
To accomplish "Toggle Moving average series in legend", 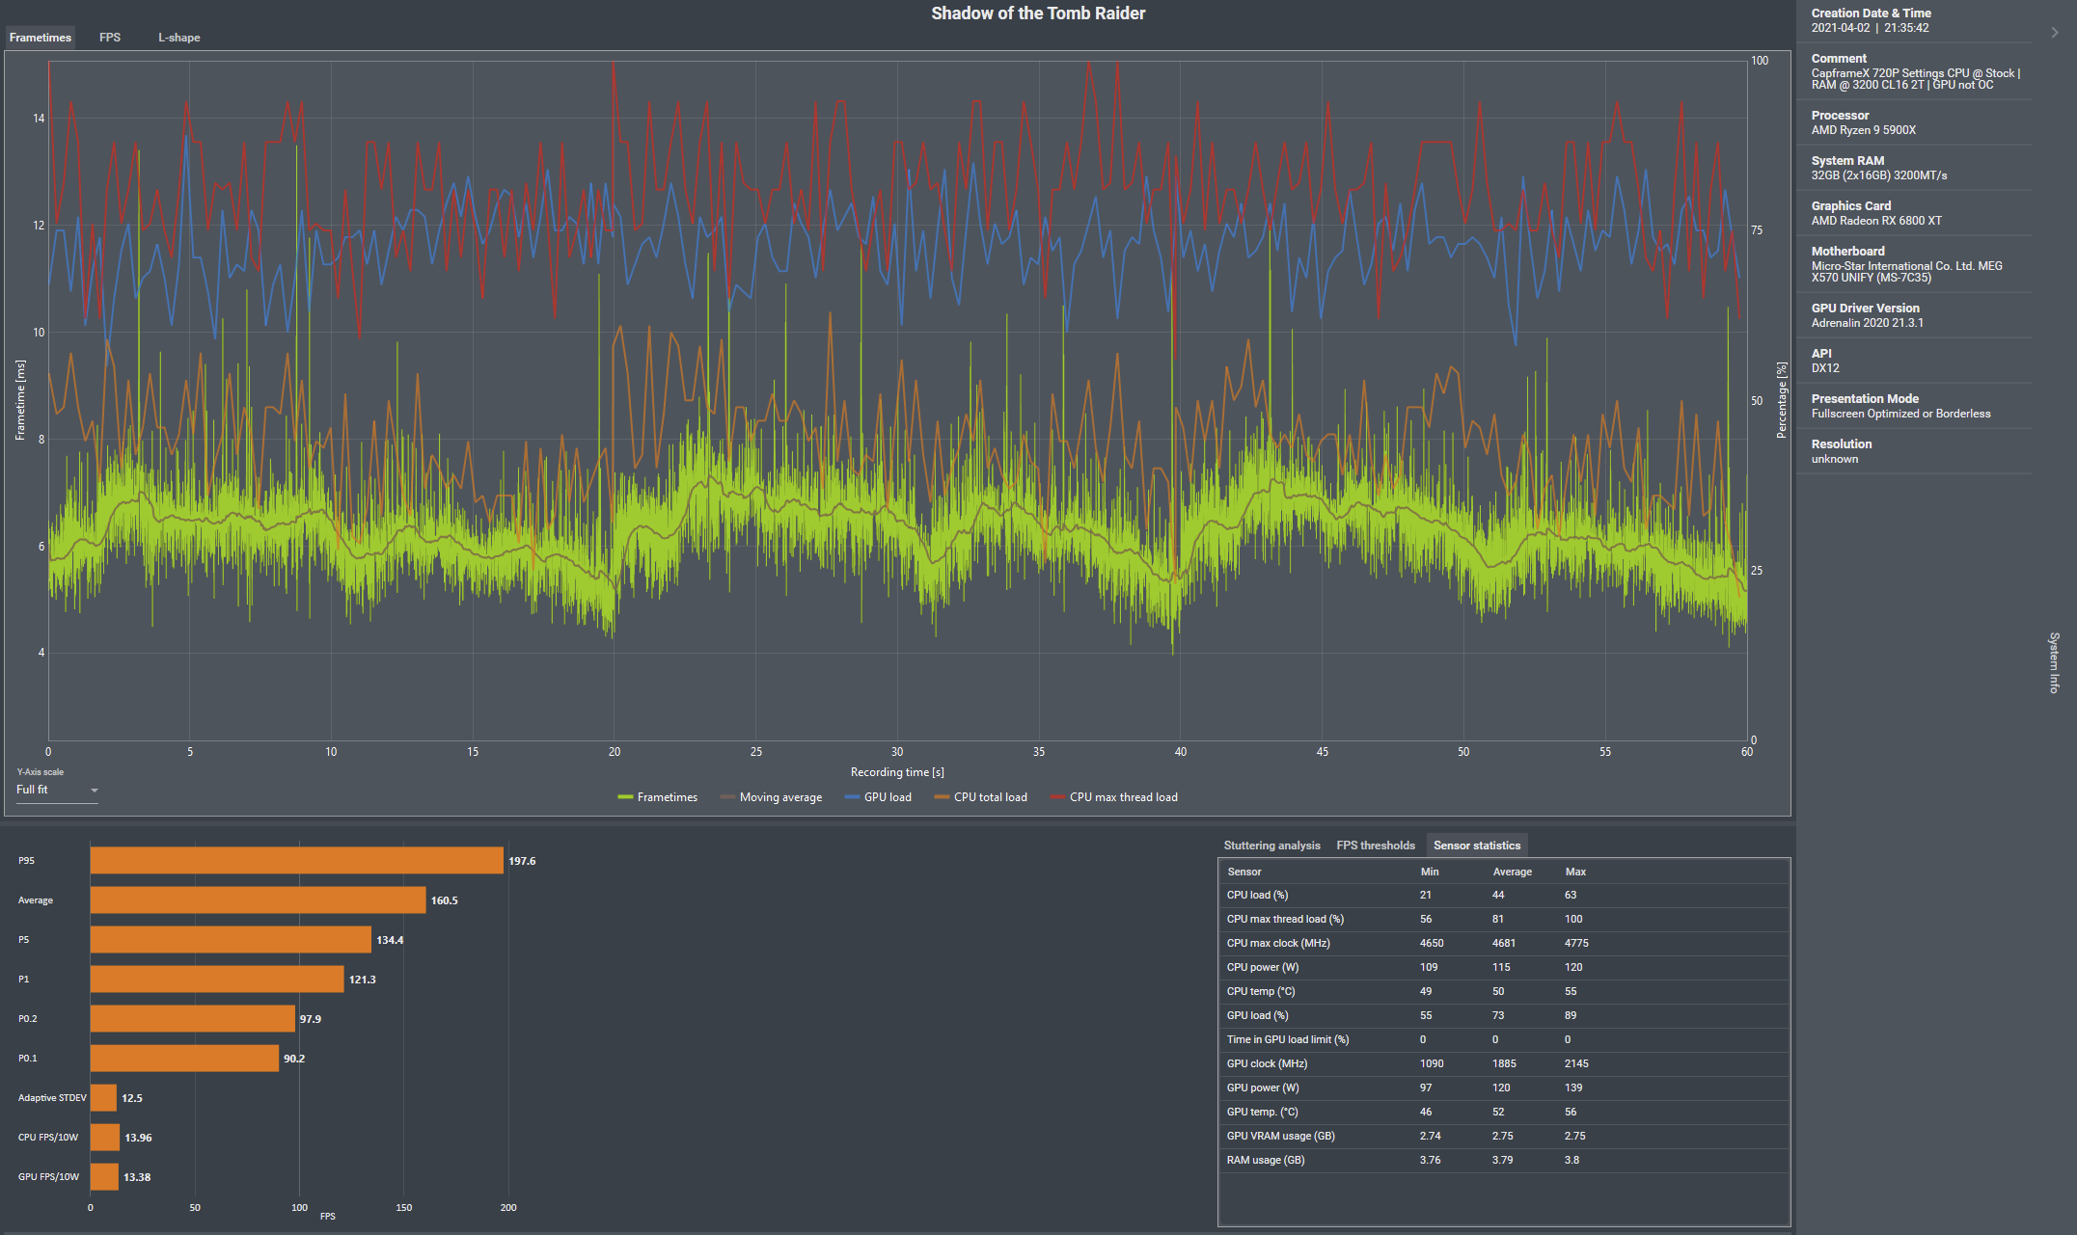I will (779, 797).
